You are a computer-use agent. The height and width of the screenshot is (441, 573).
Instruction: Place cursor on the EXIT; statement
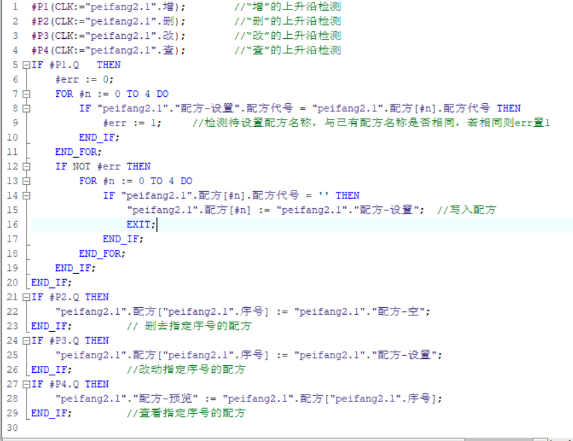pos(141,225)
